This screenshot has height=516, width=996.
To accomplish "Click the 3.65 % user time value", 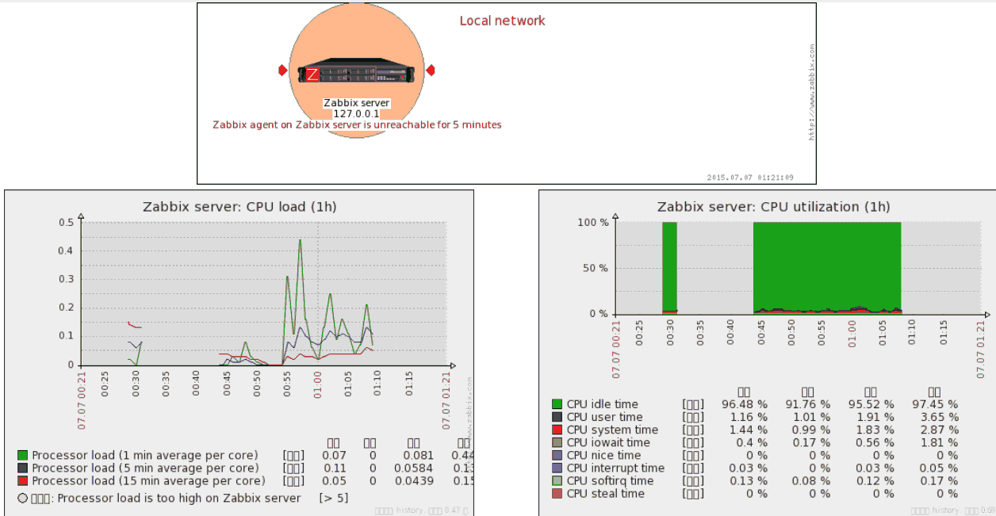I will pos(938,417).
